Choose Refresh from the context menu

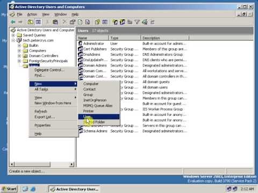tap(53, 111)
